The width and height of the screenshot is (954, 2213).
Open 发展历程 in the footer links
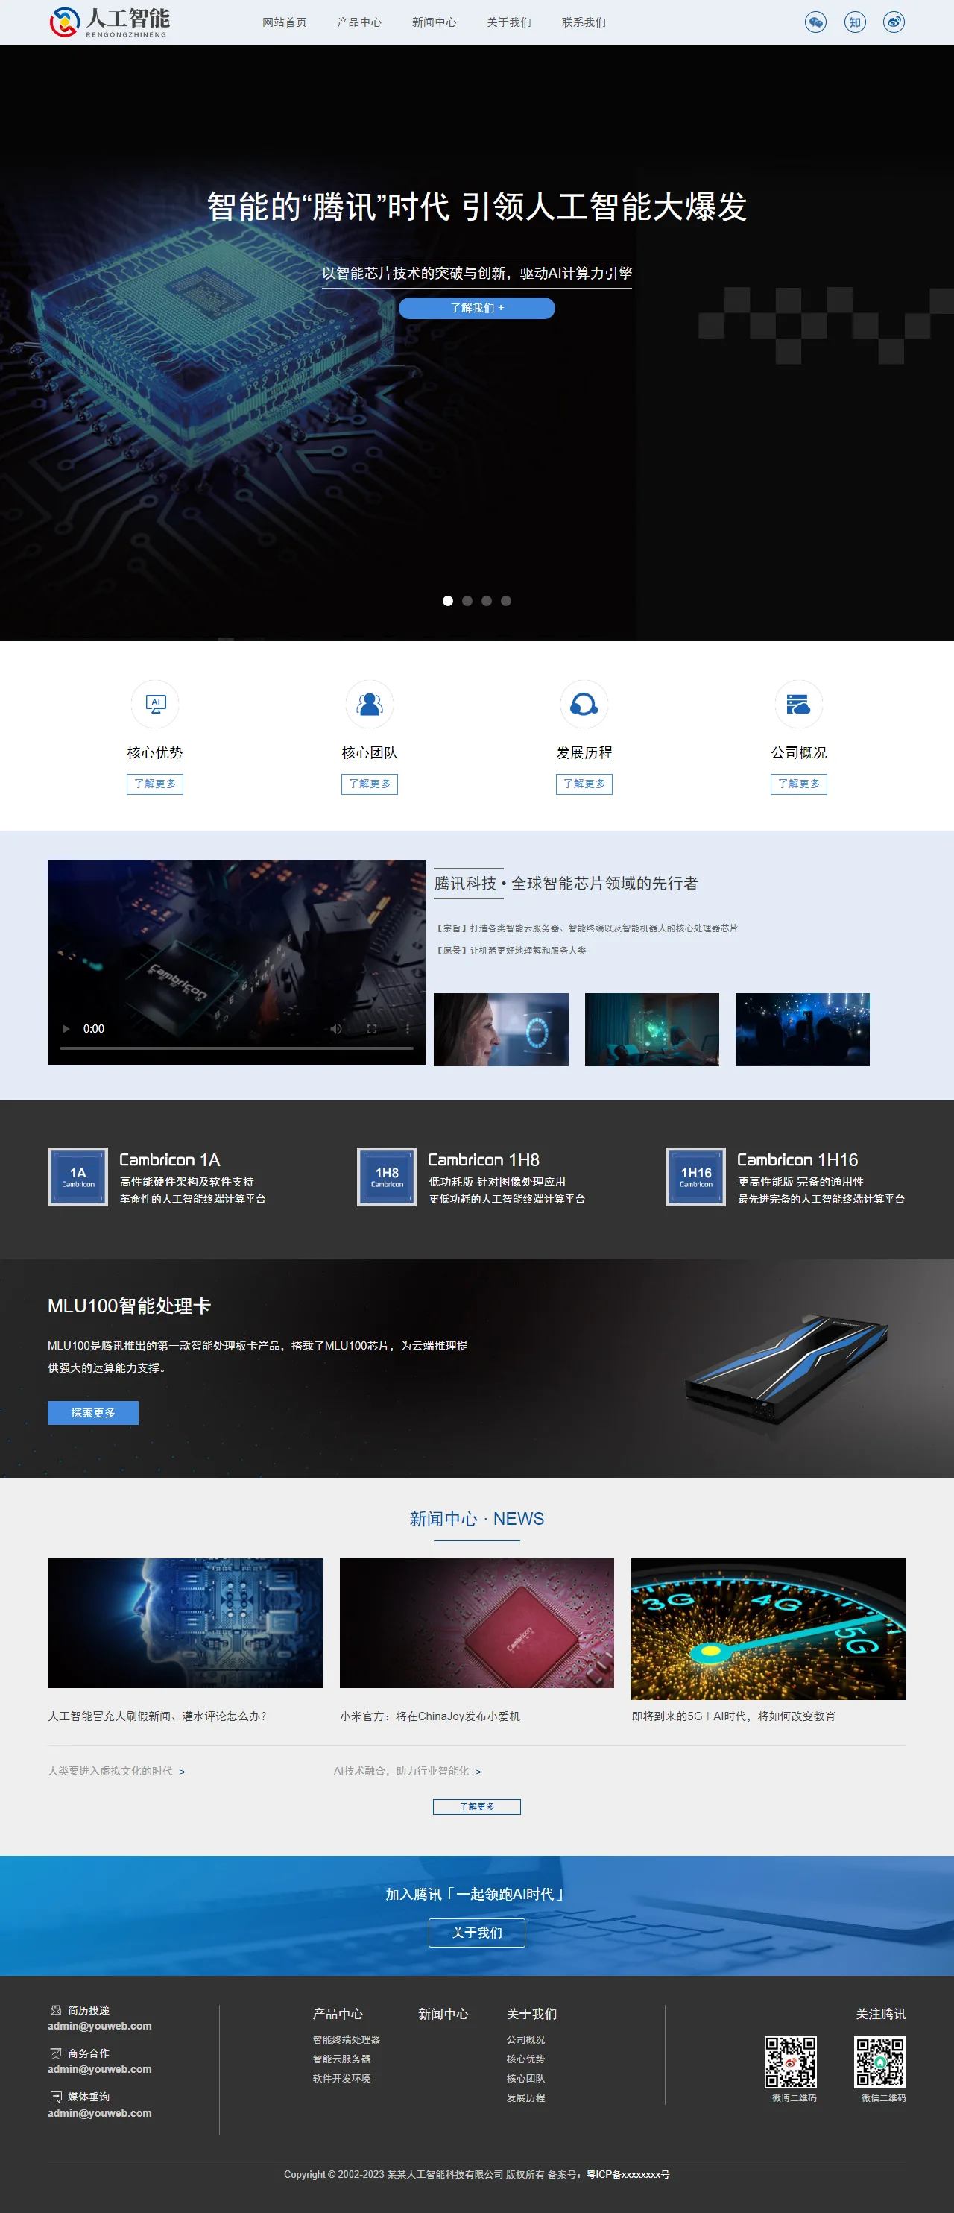click(x=525, y=2098)
